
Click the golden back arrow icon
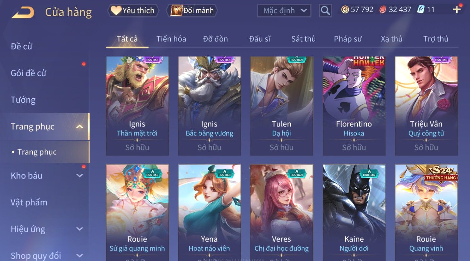tap(23, 12)
